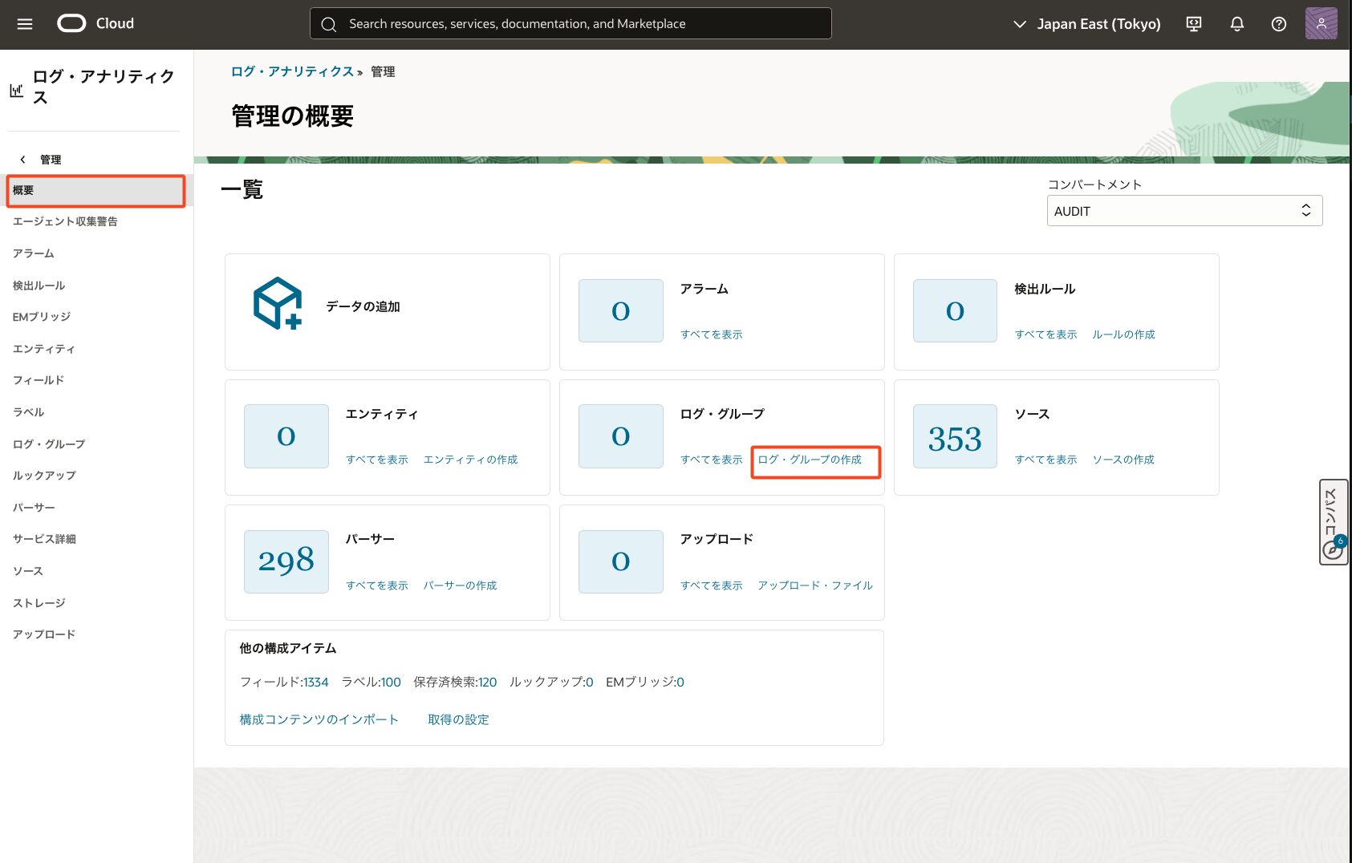Open the AUDIT compartment dropdown
The width and height of the screenshot is (1352, 863).
[x=1184, y=211]
